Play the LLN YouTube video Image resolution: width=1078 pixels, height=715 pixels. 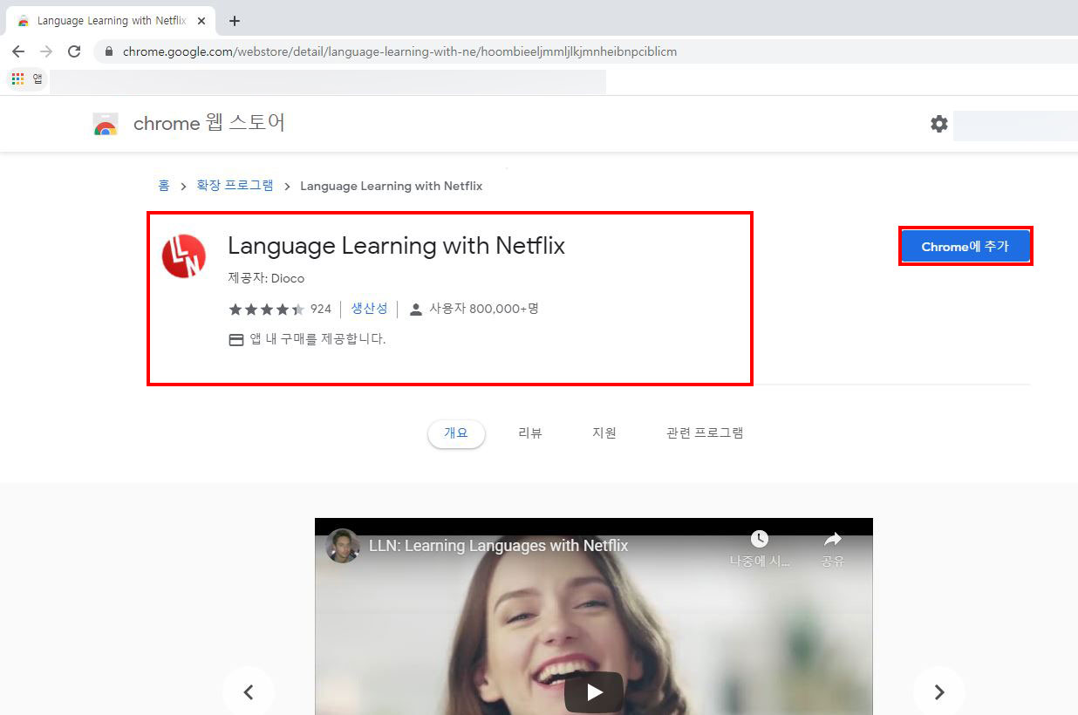coord(594,692)
